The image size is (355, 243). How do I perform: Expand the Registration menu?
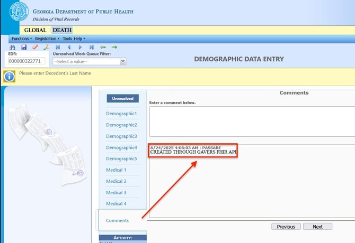point(47,39)
